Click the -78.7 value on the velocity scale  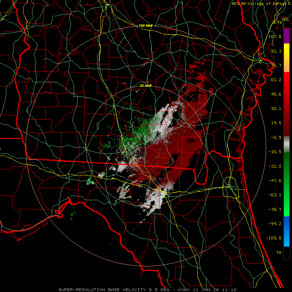(275, 210)
